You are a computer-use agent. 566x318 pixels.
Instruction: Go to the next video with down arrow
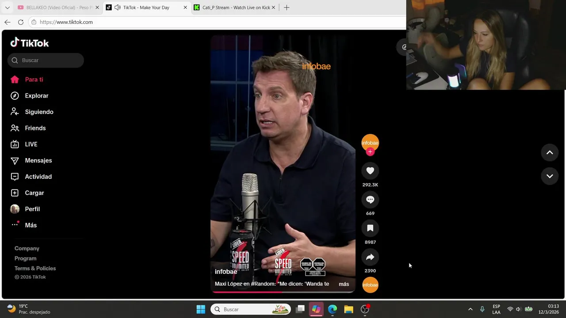(550, 176)
